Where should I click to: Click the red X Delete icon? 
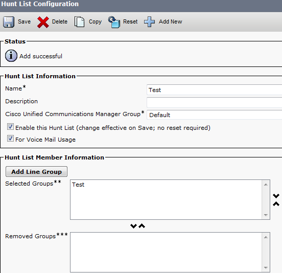coord(43,22)
